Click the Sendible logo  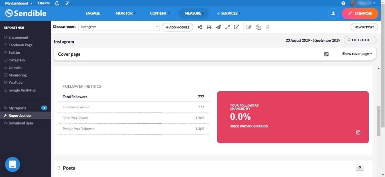click(26, 13)
